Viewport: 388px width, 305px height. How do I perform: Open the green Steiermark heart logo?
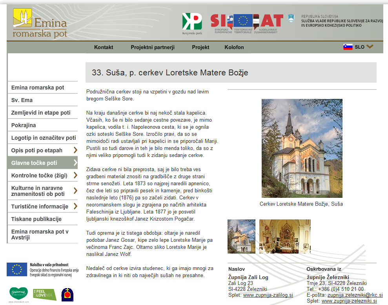point(18,294)
